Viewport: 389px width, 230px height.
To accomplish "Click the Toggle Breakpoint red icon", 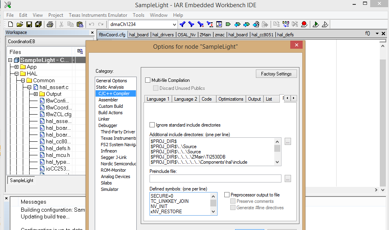I will tap(304, 24).
